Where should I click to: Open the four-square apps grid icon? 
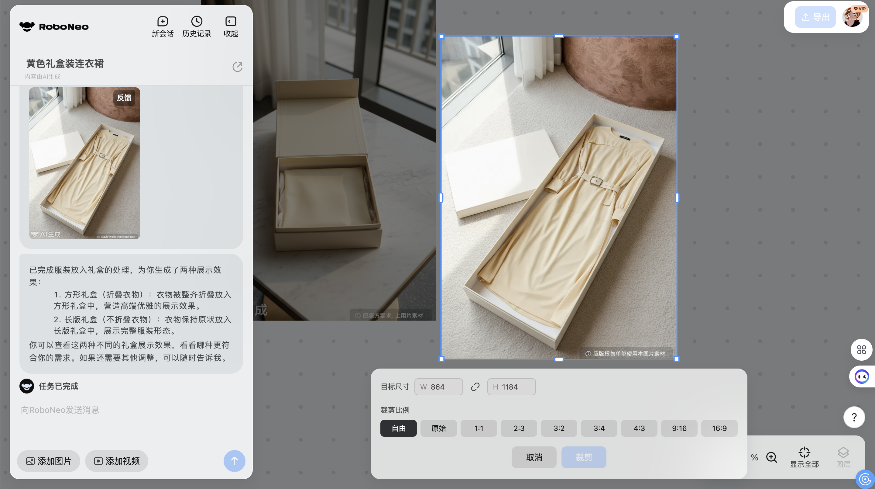click(x=861, y=350)
